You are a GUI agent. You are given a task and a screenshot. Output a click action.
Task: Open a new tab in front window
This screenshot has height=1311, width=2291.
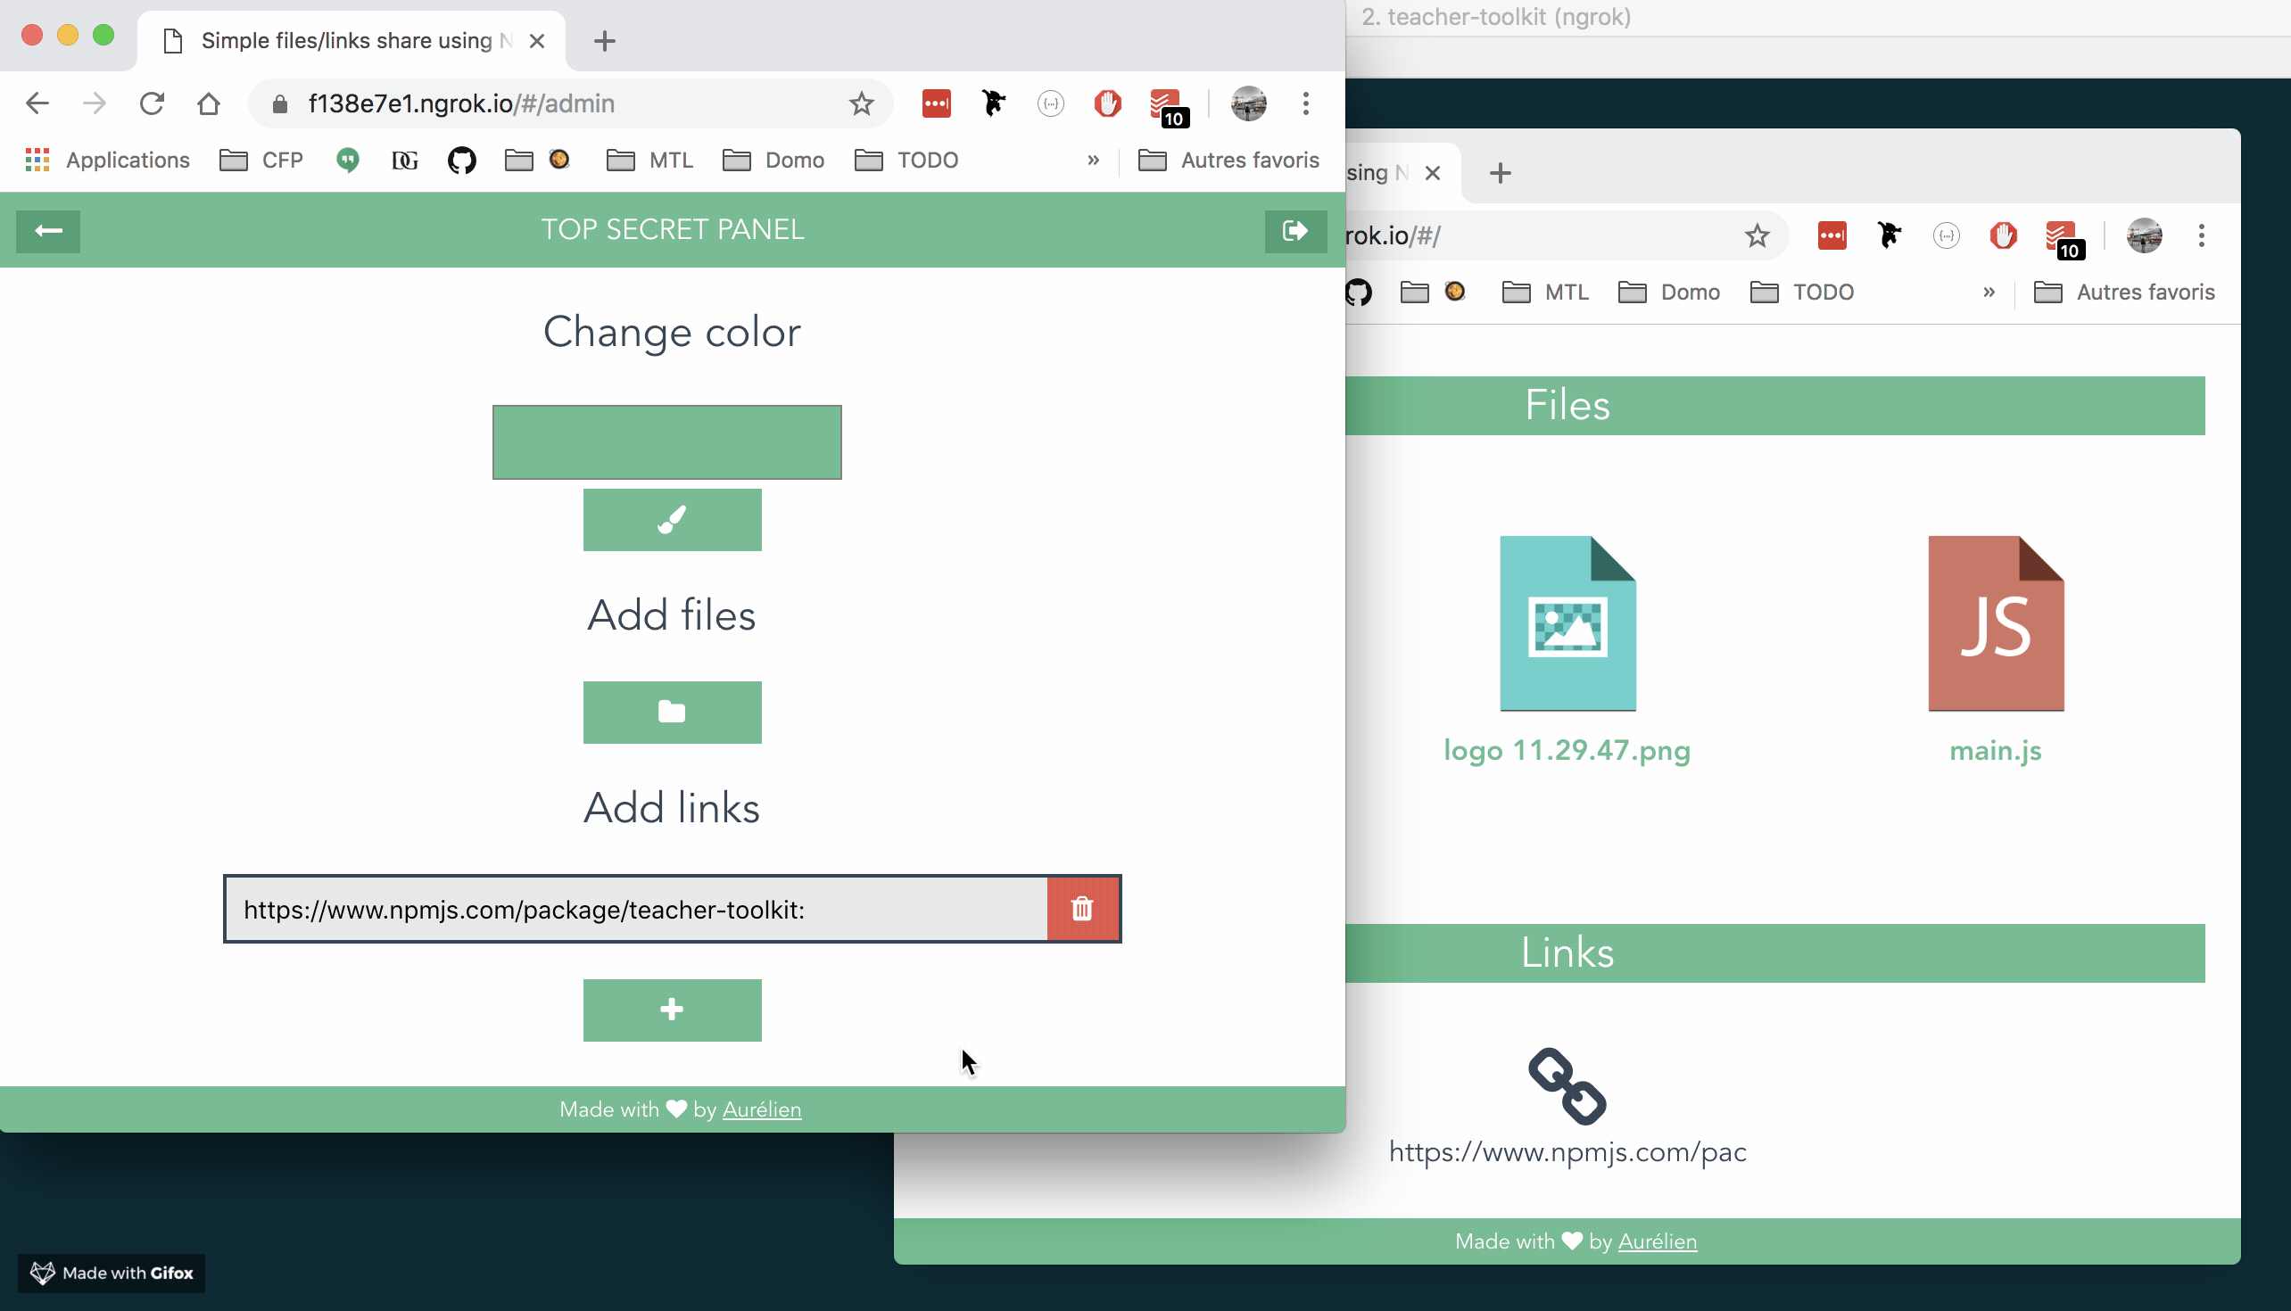[x=604, y=40]
